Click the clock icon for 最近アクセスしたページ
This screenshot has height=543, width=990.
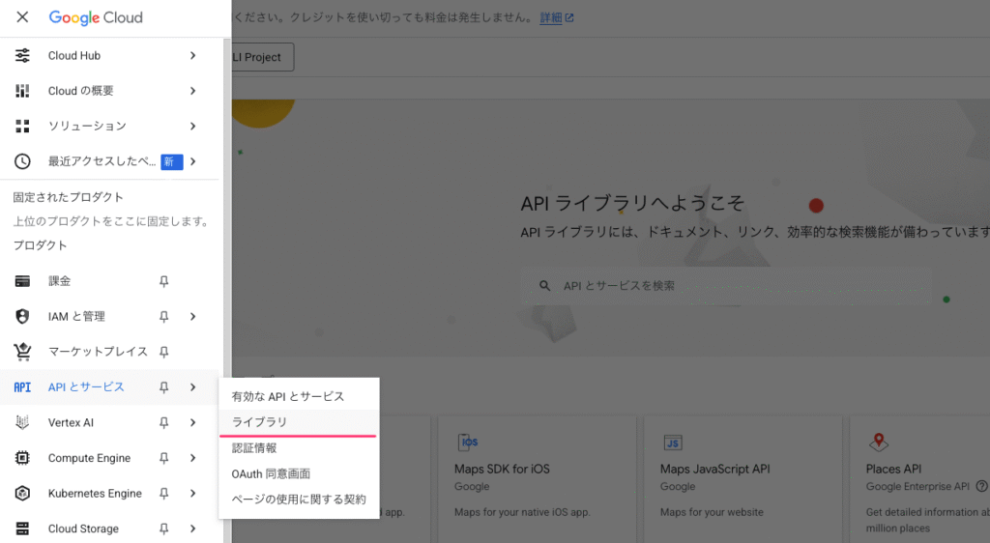tap(22, 161)
